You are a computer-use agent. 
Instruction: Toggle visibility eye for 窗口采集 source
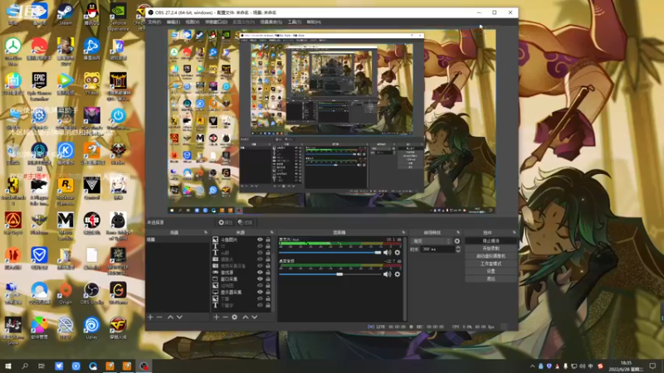click(x=260, y=279)
